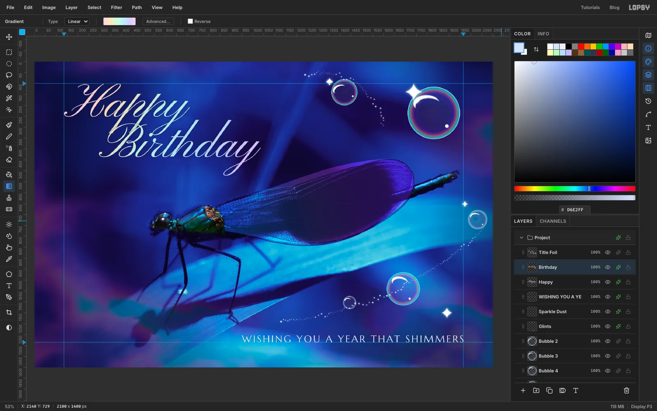Click inside the color saturation picker area
The height and width of the screenshot is (411, 657).
click(575, 122)
